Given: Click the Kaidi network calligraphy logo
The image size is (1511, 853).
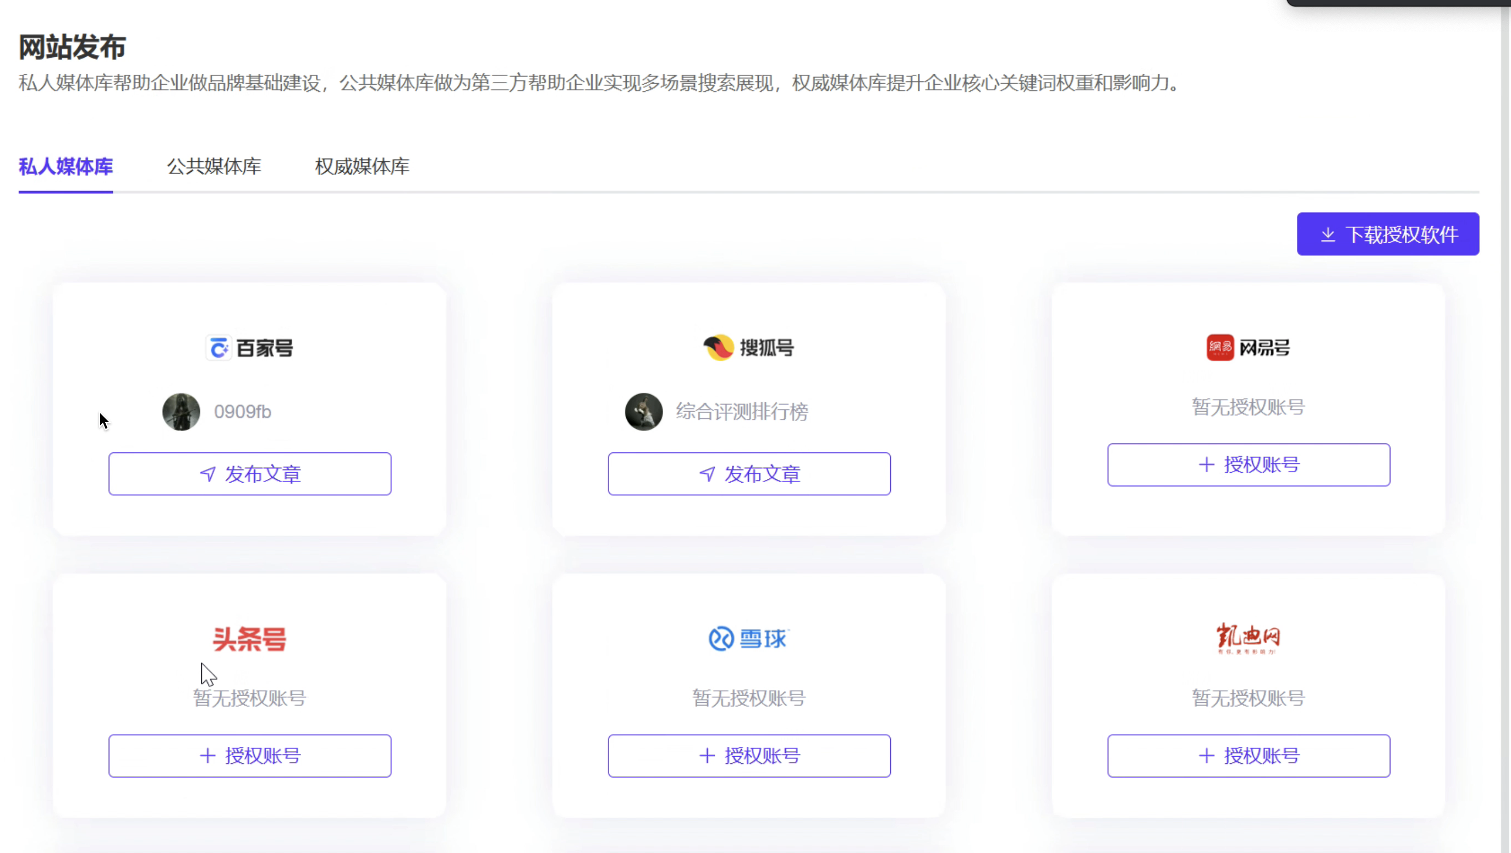Looking at the screenshot, I should 1248,638.
